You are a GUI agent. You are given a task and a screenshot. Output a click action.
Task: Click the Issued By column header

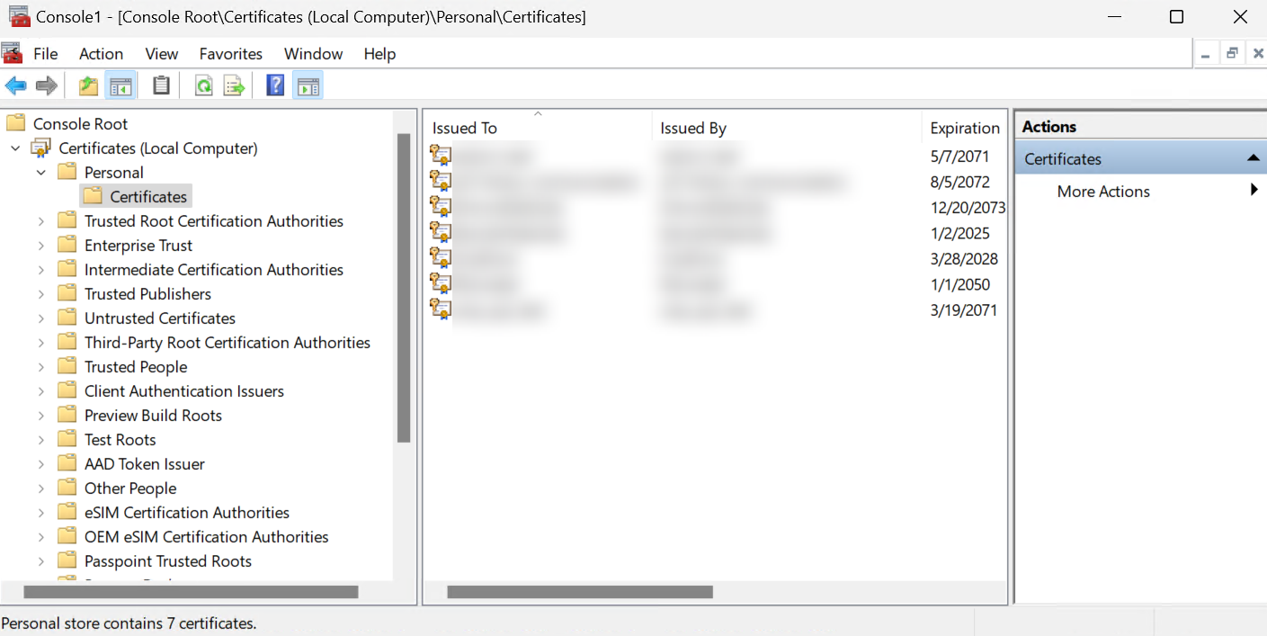(x=692, y=127)
